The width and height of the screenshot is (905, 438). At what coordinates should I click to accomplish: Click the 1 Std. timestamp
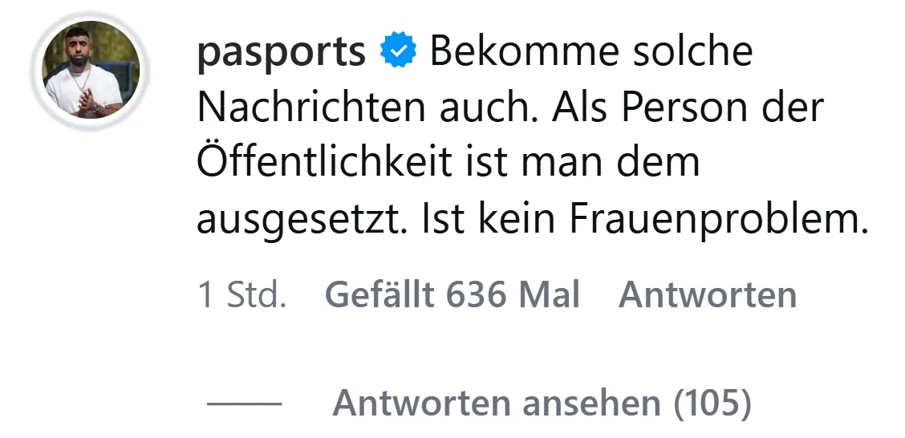(241, 295)
